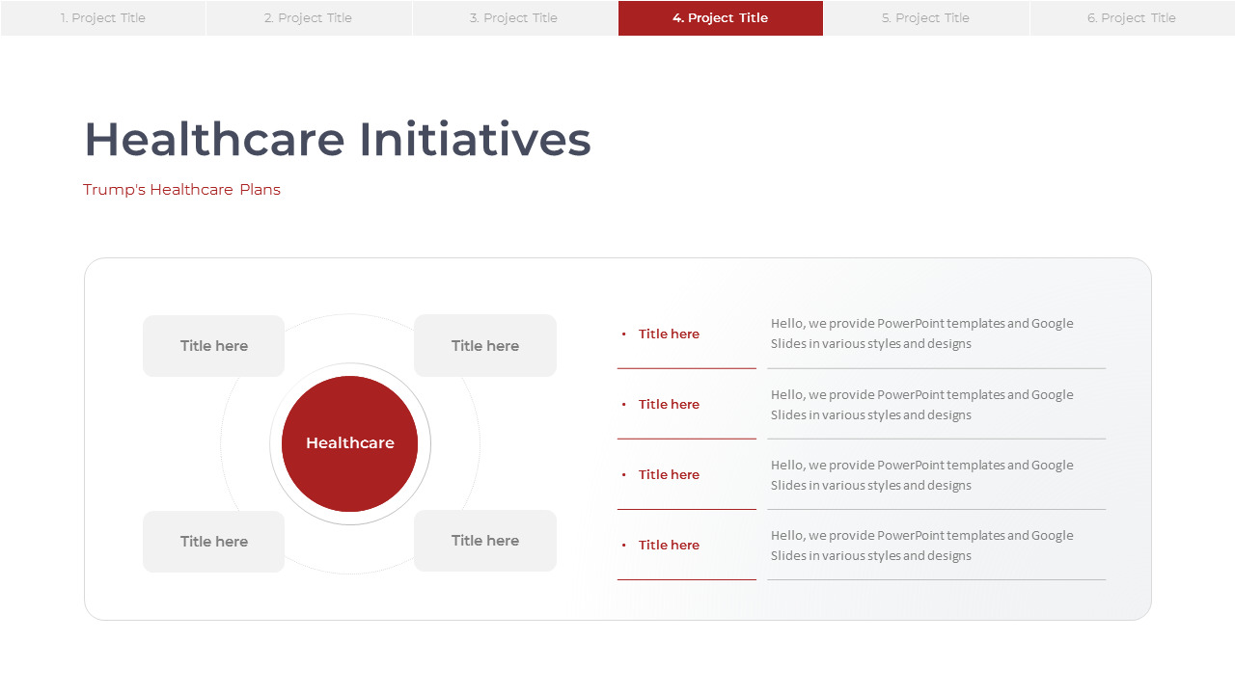The width and height of the screenshot is (1235, 694).
Task: Go to the 5. Project Title tab
Action: tap(926, 18)
